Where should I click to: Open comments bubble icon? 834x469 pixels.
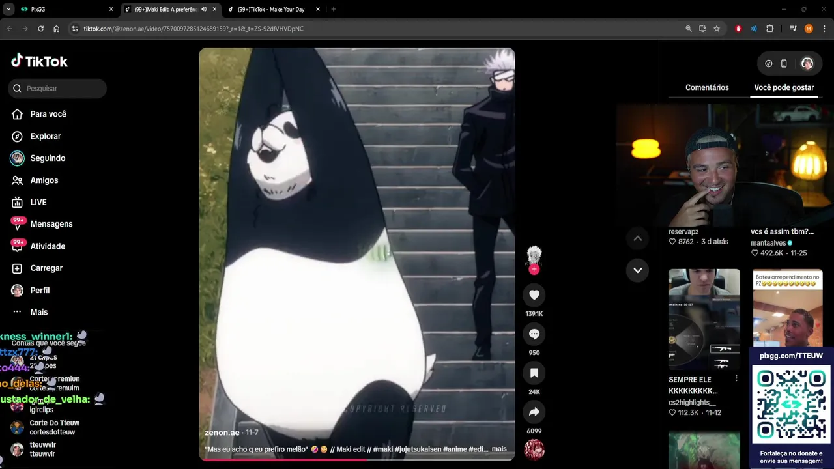click(x=534, y=334)
